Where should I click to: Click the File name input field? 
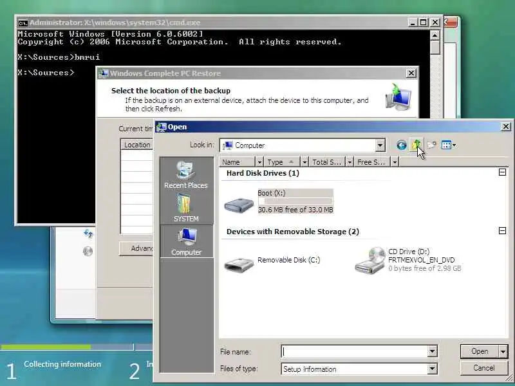[355, 351]
